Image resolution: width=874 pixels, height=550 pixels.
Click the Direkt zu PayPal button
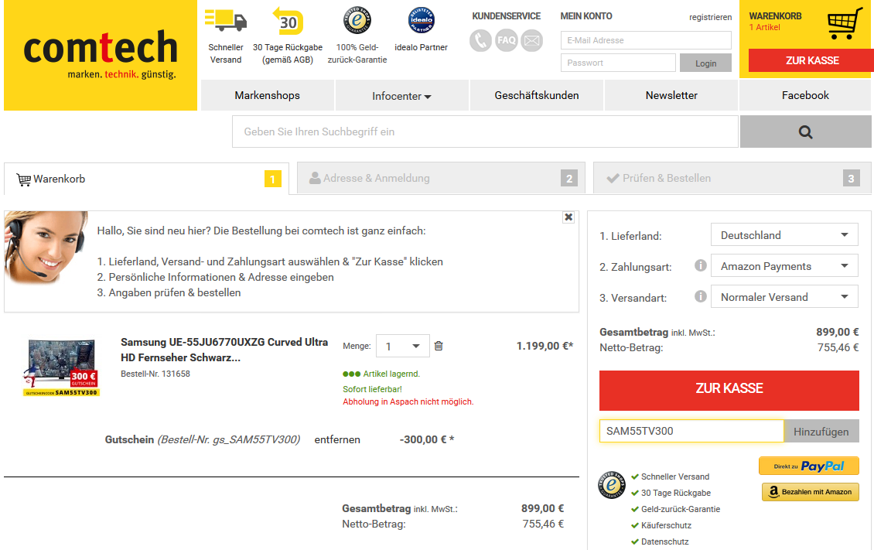pos(809,466)
